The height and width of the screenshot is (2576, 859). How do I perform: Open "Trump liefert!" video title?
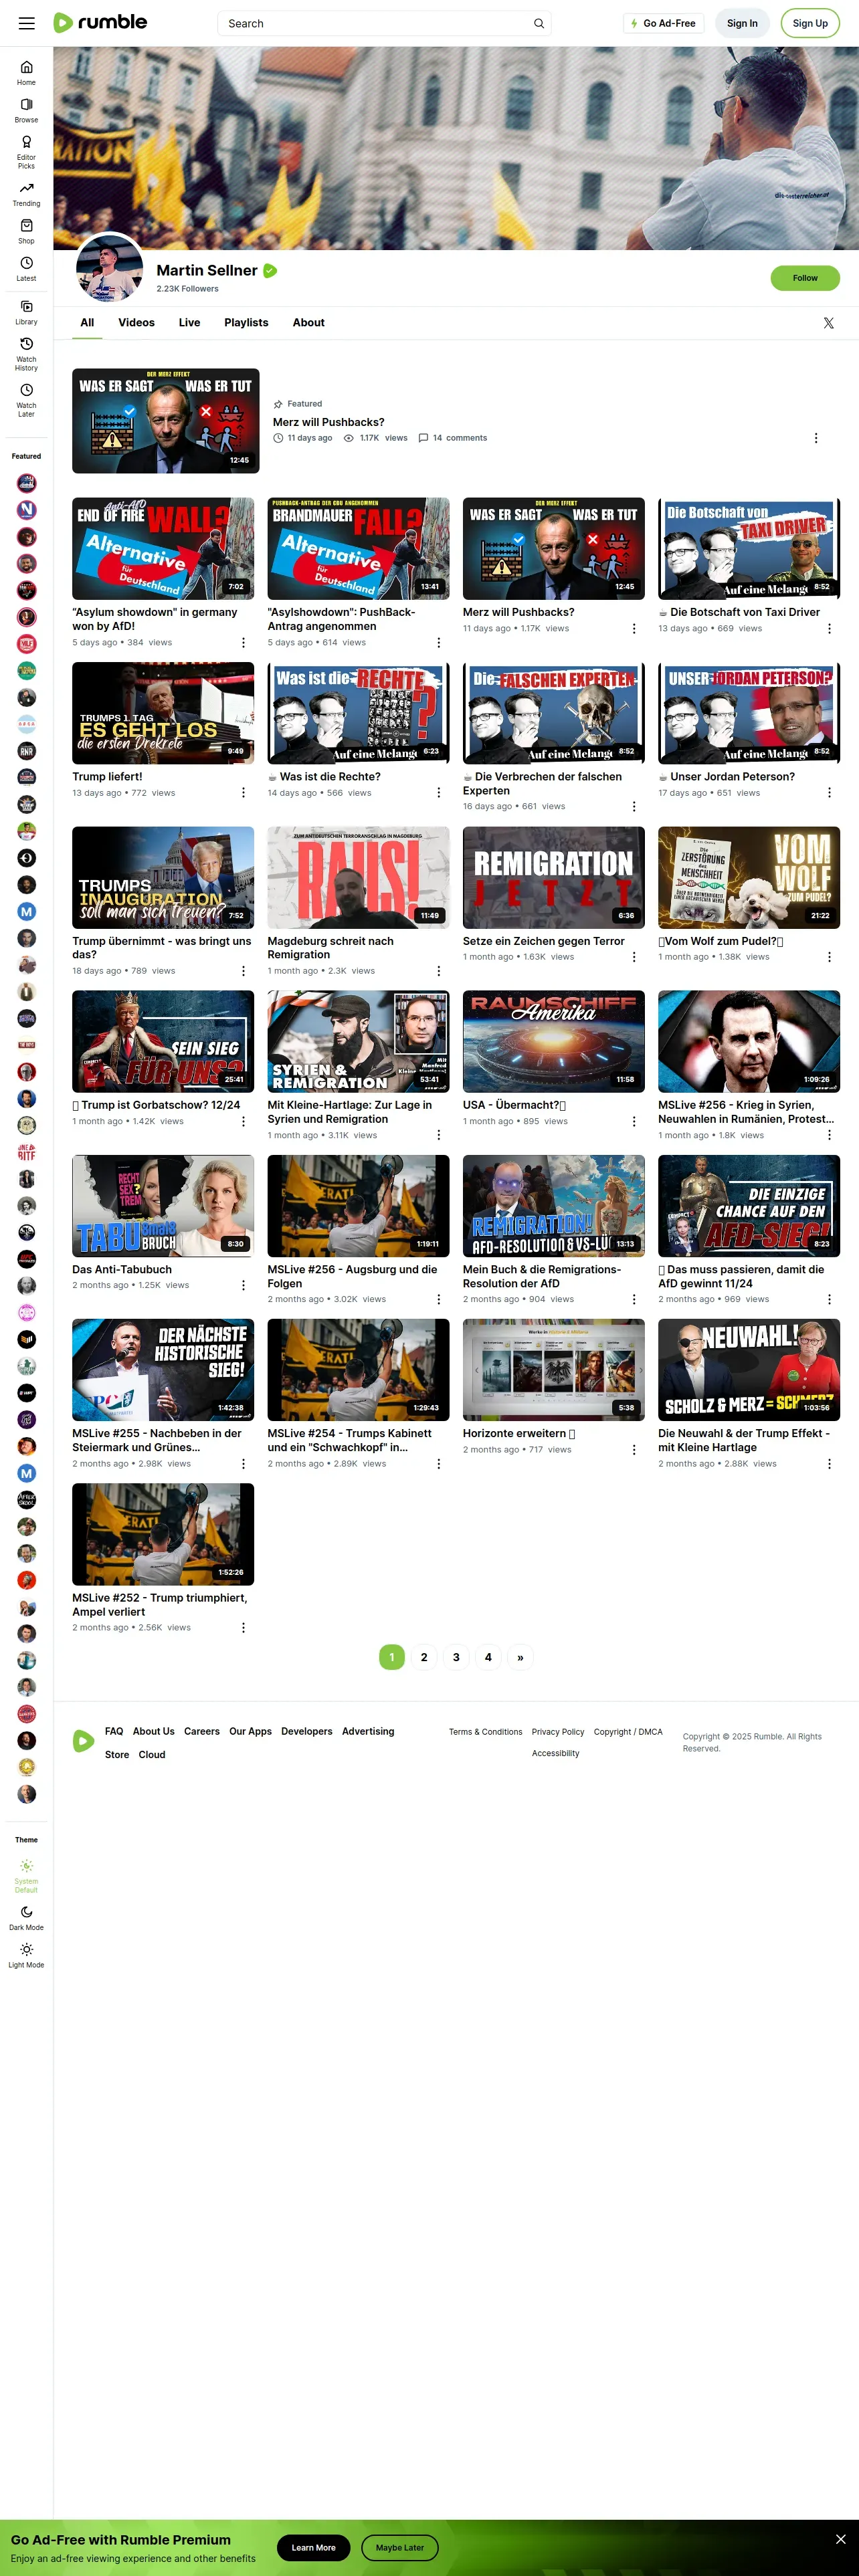pyautogui.click(x=107, y=776)
